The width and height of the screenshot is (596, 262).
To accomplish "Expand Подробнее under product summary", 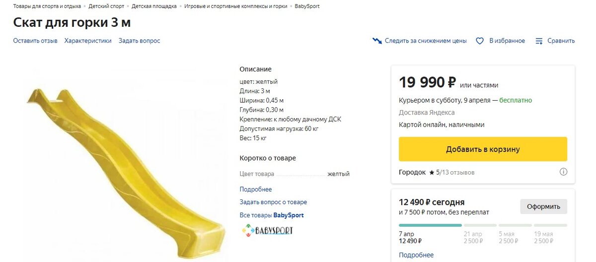I will point(256,190).
